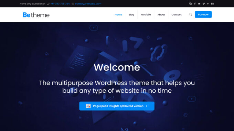Screen dimensions: 234x131
Task: Open the Contact menu item
Action: tap(177, 15)
